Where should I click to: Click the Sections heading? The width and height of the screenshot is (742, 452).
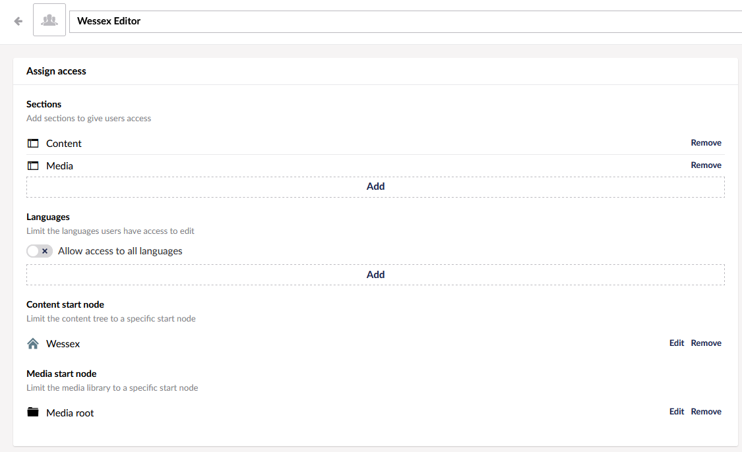(x=44, y=104)
